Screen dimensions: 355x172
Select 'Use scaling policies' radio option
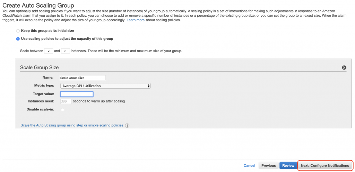(18, 39)
